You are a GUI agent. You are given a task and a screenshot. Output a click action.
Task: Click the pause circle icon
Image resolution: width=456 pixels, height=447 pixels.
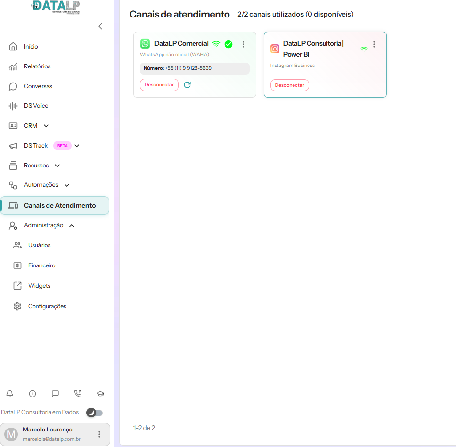(33, 394)
